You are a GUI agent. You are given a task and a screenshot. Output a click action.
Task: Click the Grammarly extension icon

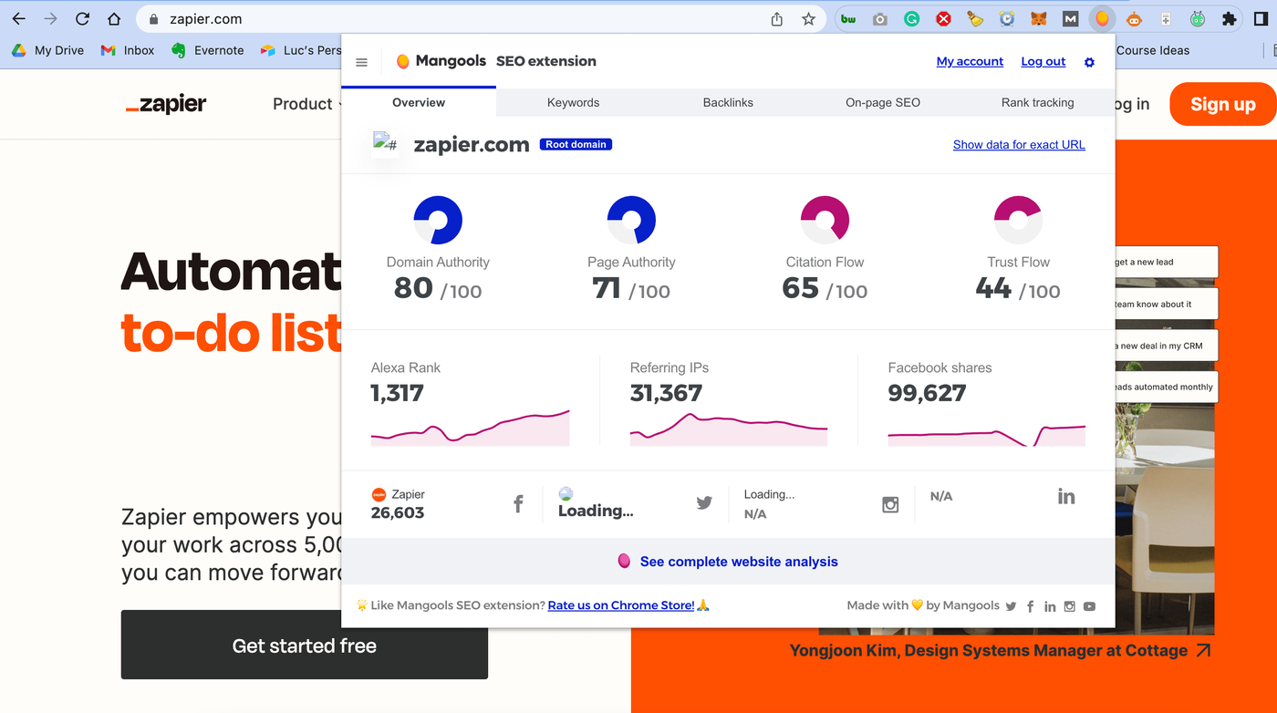(911, 18)
